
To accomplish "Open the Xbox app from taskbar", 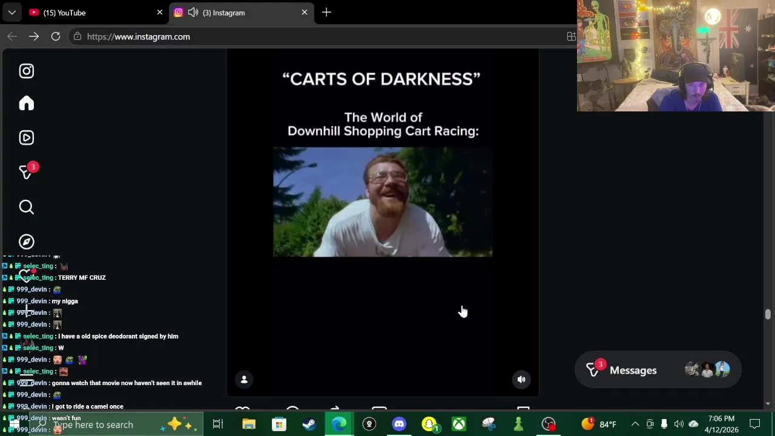I will (459, 424).
